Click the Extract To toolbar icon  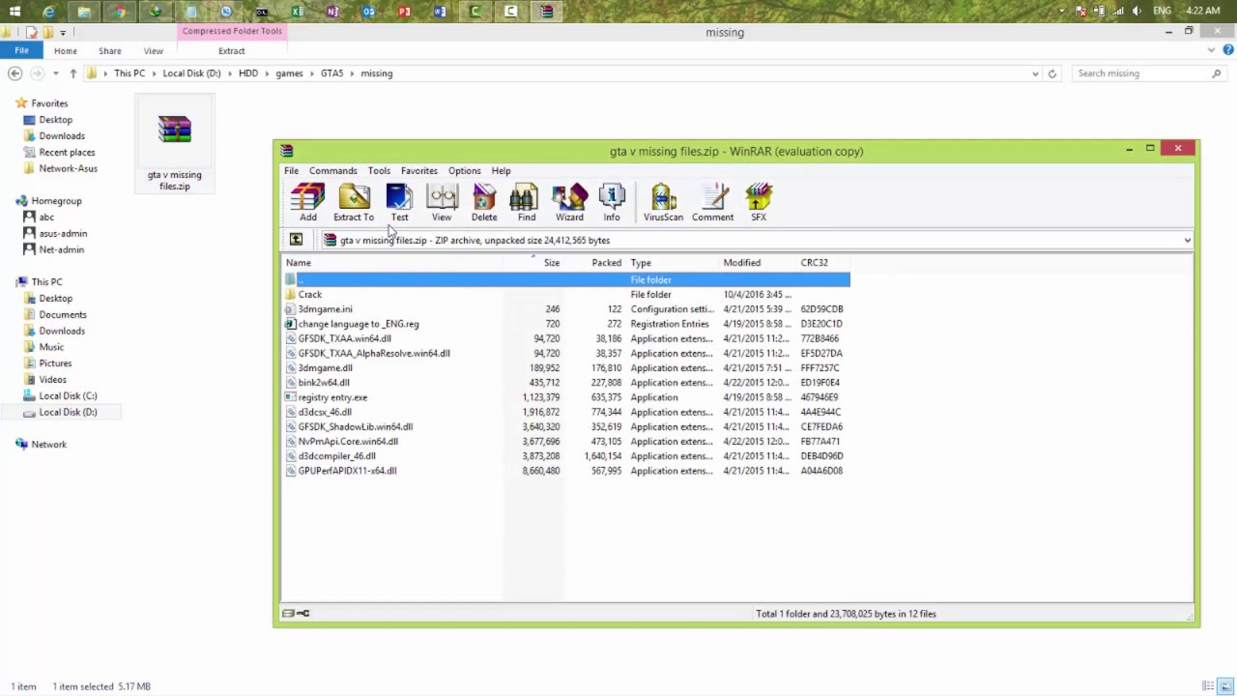(354, 202)
